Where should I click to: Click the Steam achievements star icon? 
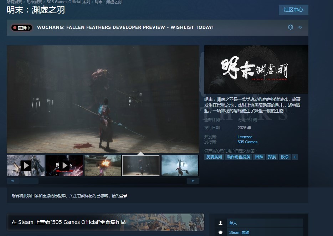point(221,232)
